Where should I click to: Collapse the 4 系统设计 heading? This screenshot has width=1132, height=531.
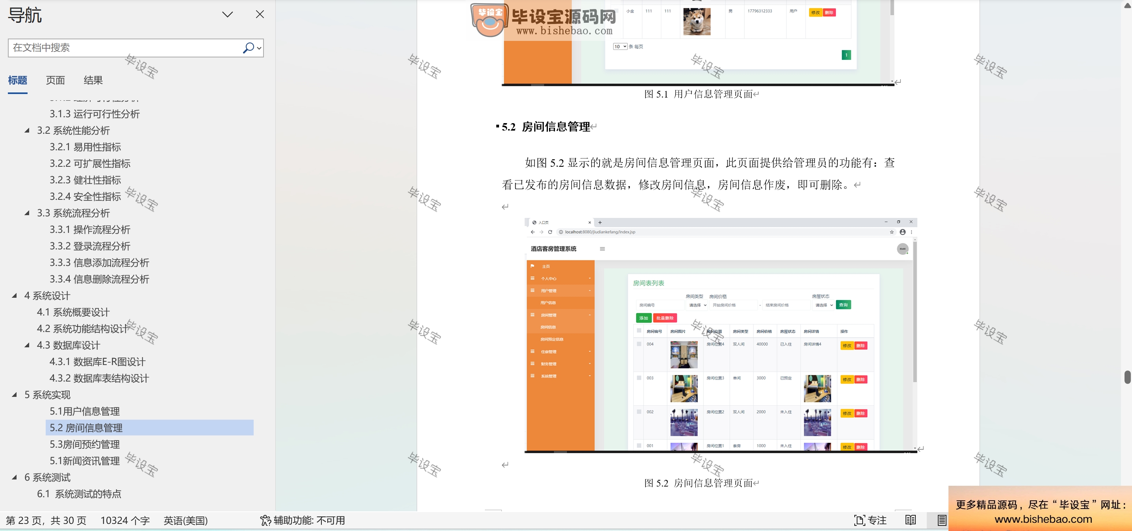point(15,295)
